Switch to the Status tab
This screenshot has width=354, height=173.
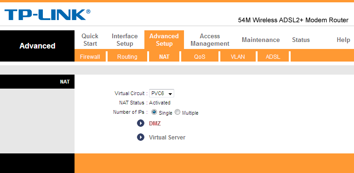(x=301, y=40)
